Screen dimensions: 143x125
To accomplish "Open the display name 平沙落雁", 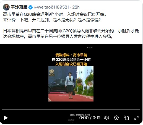I will [x=19, y=7].
